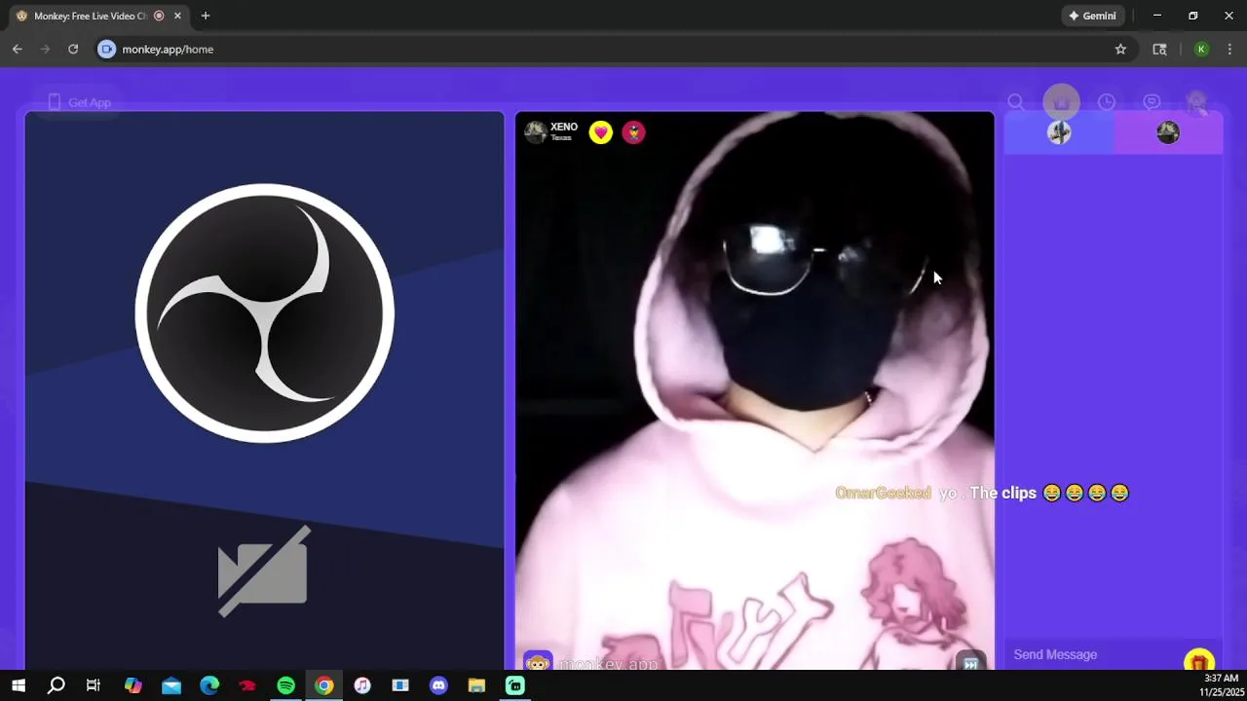Go back with browser back arrow
Viewport: 1247px width, 701px height.
(x=17, y=49)
